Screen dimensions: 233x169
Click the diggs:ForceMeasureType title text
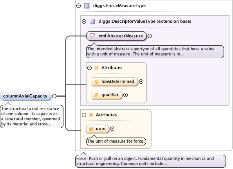coord(119,6)
